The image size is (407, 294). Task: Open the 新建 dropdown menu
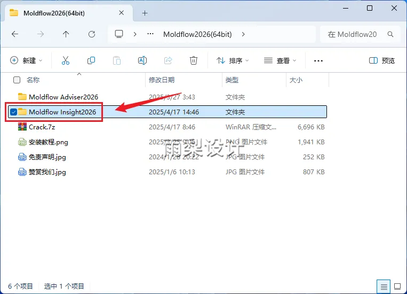(26, 60)
